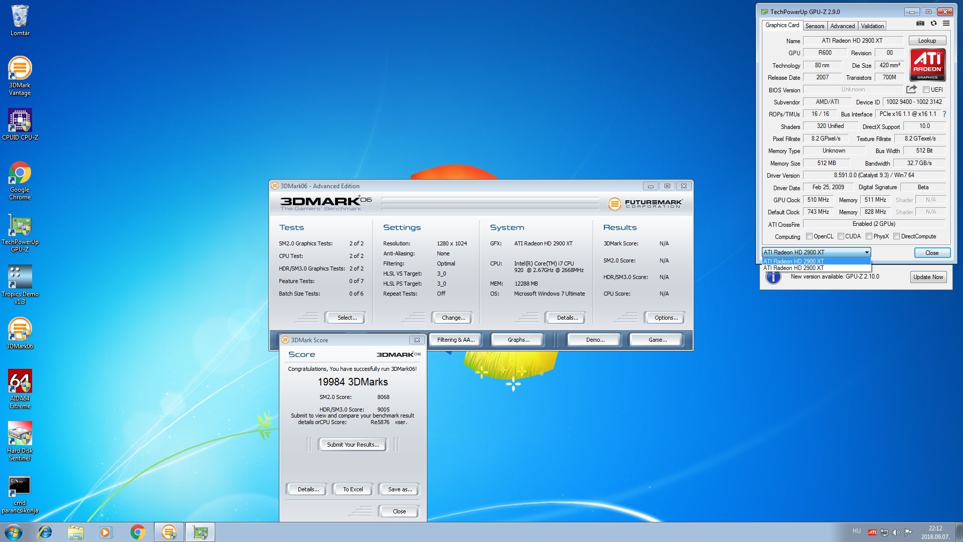
Task: Open Windows Explorer folder on taskbar
Action: (76, 532)
